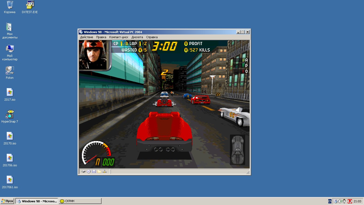Click the car damage diagram in game
This screenshot has height=205, width=364.
coord(238,150)
